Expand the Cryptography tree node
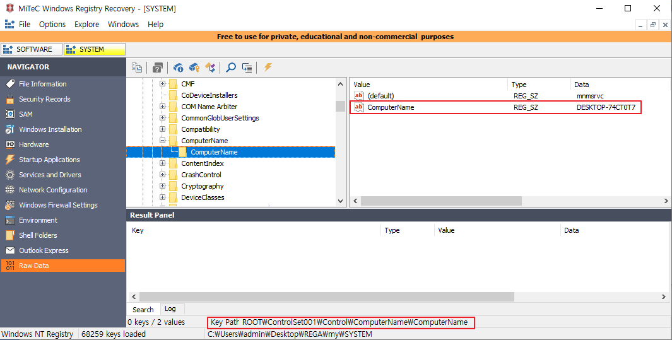Viewport: 672px width, 340px height. [162, 186]
